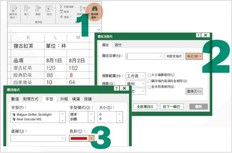Image resolution: width=232 pixels, height=153 pixels.
Task: Click the Sort & Filter icon
Action: point(83,9)
